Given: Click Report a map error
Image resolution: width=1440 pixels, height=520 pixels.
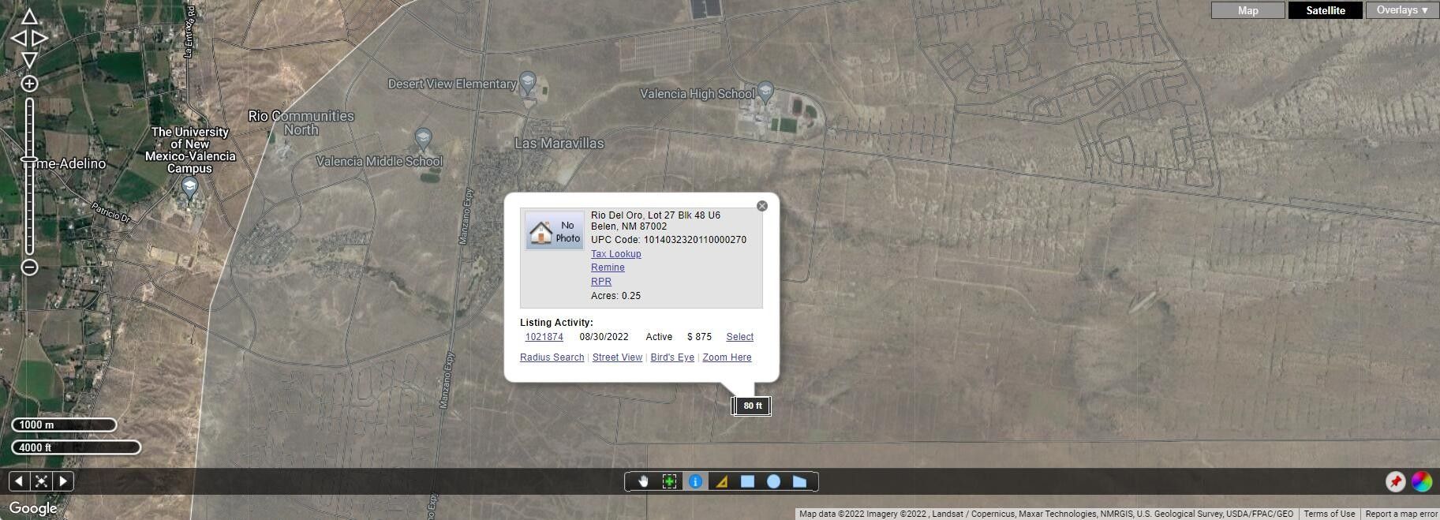Looking at the screenshot, I should tap(1401, 514).
